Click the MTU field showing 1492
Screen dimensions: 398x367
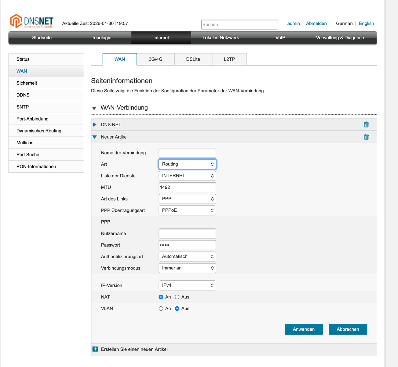(187, 187)
